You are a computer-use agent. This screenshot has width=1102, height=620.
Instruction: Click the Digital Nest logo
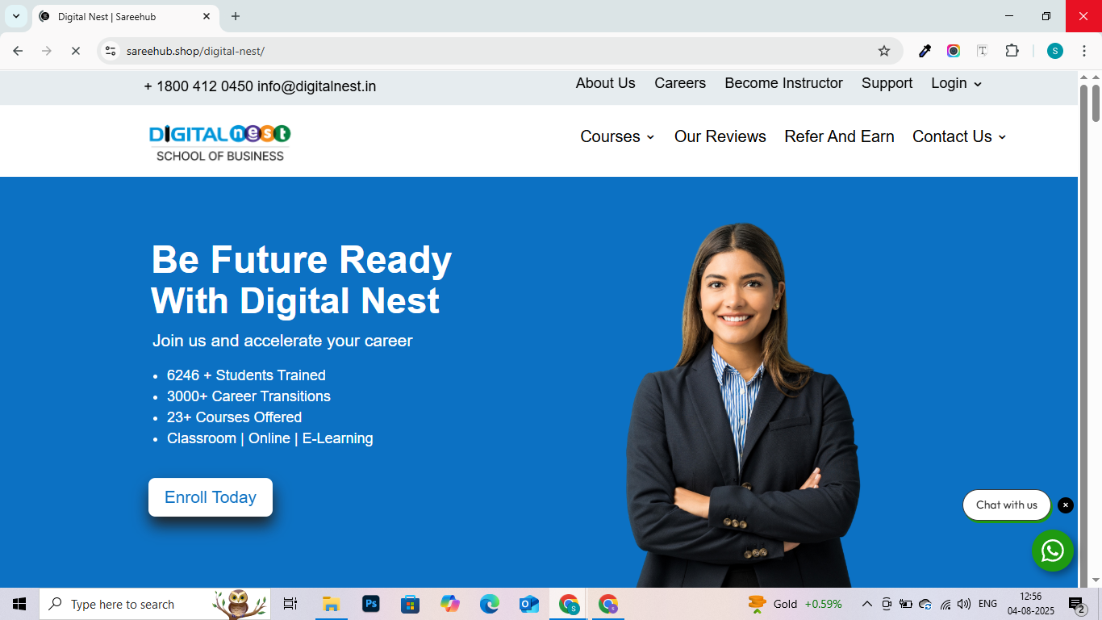click(x=219, y=142)
